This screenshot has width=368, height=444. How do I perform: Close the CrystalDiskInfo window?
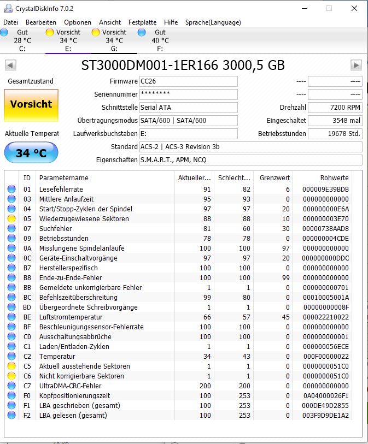354,8
